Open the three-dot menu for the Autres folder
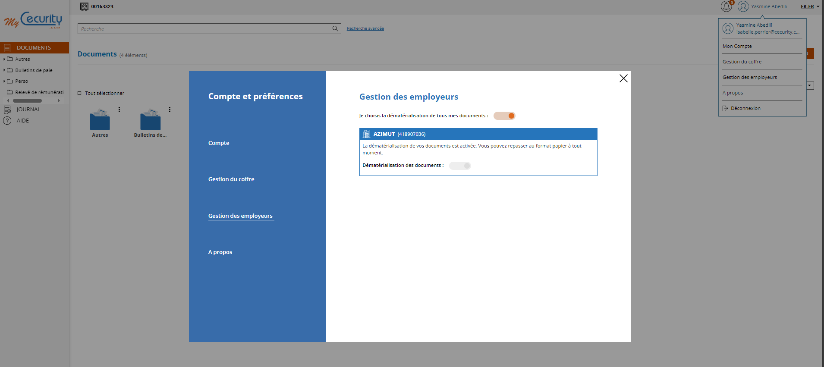Screen dimensions: 824x367 [x=120, y=110]
